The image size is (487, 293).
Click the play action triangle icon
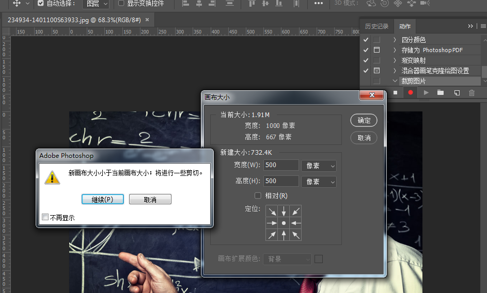point(426,92)
